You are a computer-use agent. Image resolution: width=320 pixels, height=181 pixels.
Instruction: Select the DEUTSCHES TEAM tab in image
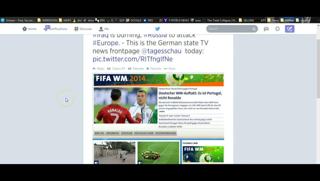click(144, 133)
